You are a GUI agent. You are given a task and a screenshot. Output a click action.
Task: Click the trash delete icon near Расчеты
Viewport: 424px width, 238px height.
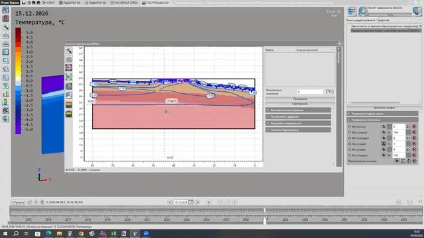(42, 202)
